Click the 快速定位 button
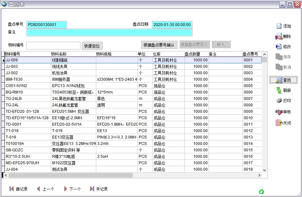Image resolution: width=302 pixels, height=197 pixels. [x=92, y=46]
